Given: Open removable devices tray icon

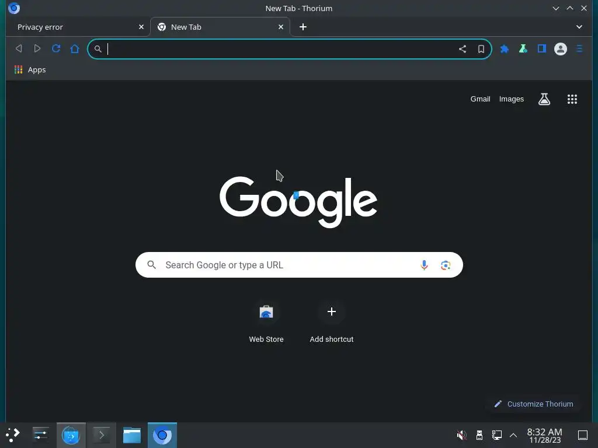Looking at the screenshot, I should coord(479,435).
